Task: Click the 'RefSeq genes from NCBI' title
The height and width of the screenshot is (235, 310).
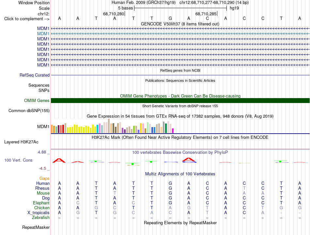Action: pos(180,70)
